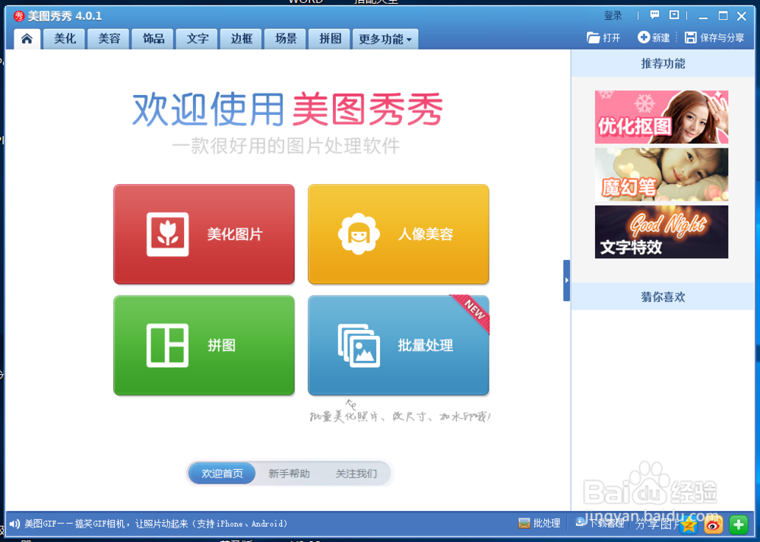Open the feedback speech bubble icon
Image resolution: width=760 pixels, height=542 pixels.
coord(654,15)
